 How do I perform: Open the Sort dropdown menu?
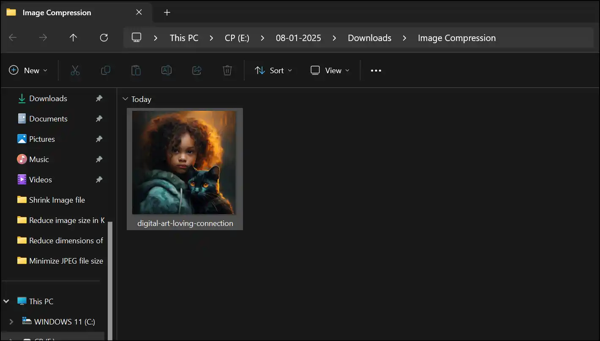(x=273, y=70)
